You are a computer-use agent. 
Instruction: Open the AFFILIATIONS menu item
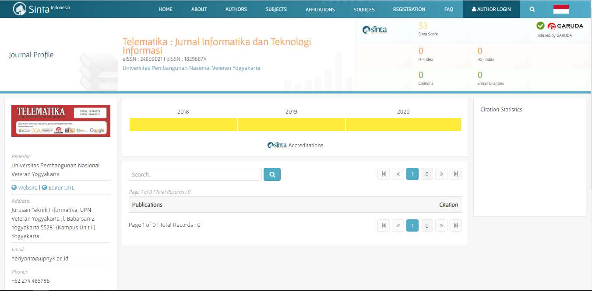[320, 9]
